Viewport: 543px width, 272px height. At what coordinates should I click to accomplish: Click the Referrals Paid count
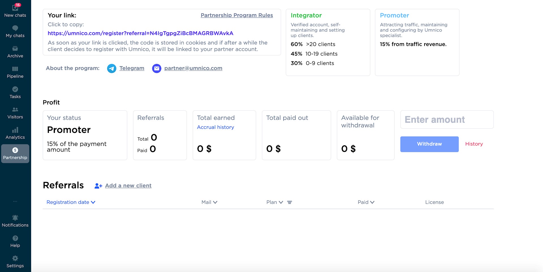153,149
